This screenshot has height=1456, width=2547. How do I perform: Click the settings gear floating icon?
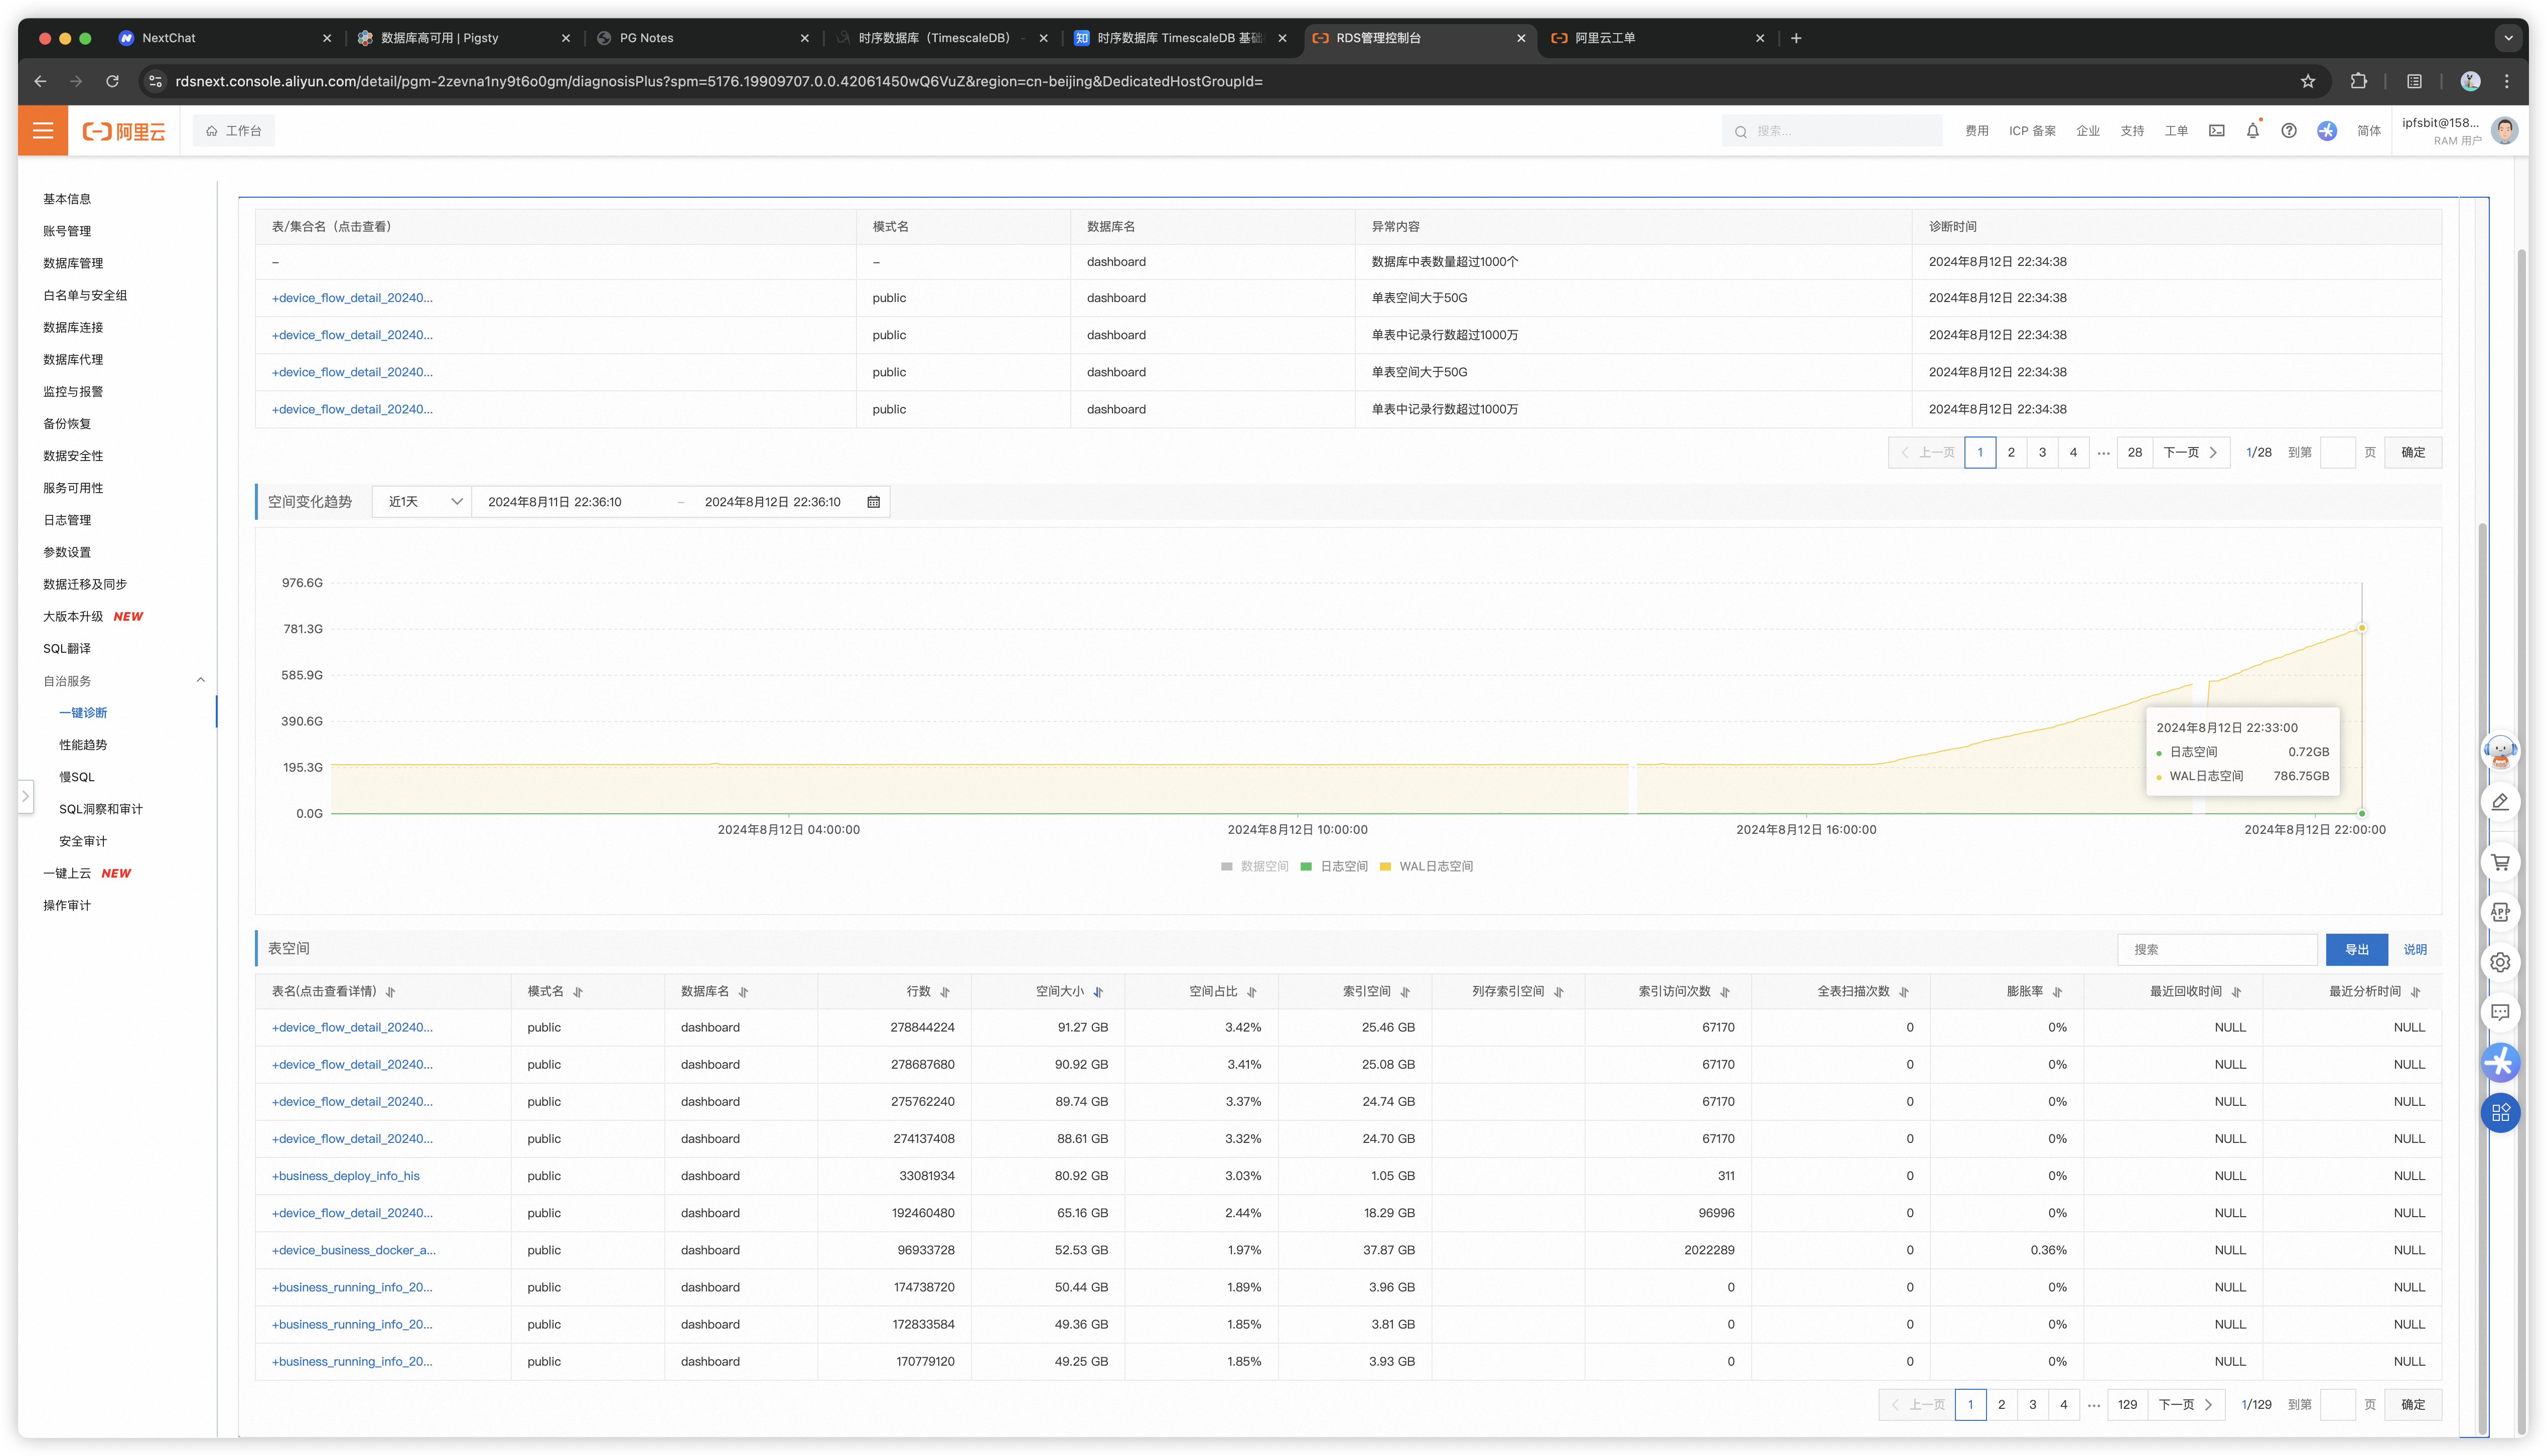(2500, 962)
